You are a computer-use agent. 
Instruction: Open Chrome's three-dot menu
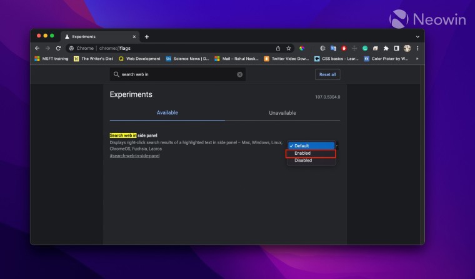[417, 48]
